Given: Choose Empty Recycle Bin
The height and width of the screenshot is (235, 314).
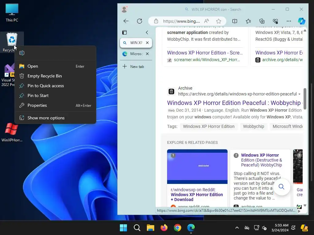Looking at the screenshot, I should point(55,76).
